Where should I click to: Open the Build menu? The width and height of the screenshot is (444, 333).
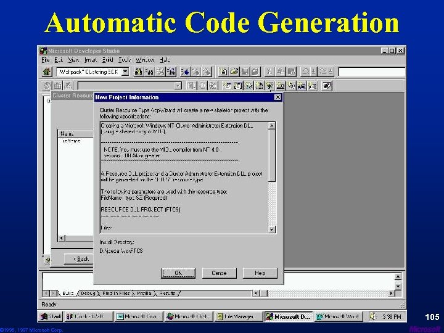point(107,60)
